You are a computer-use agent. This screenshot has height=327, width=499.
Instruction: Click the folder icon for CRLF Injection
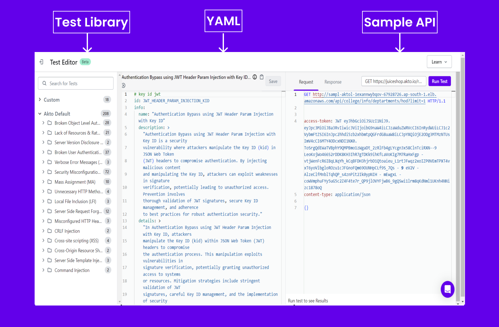[x=50, y=231]
